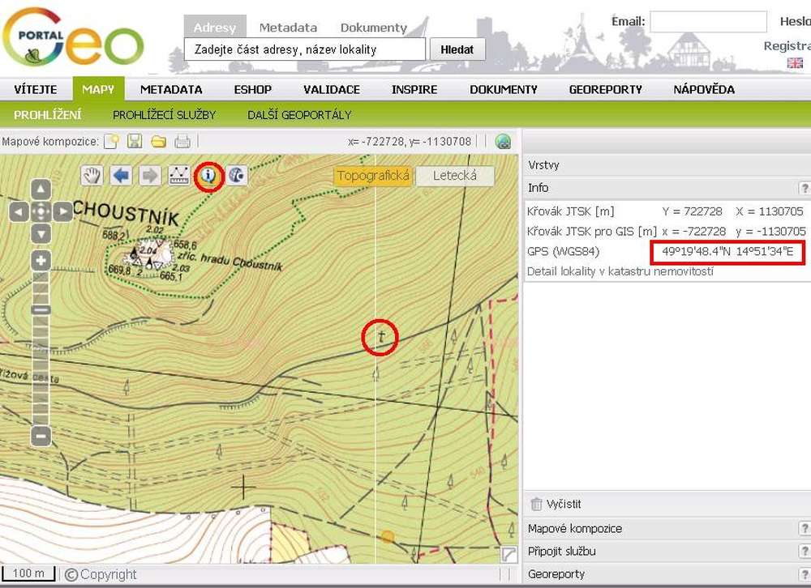Select Topografická basemap
This screenshot has width=811, height=588.
[x=373, y=176]
